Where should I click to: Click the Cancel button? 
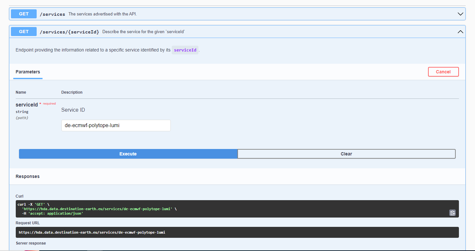[x=443, y=72]
